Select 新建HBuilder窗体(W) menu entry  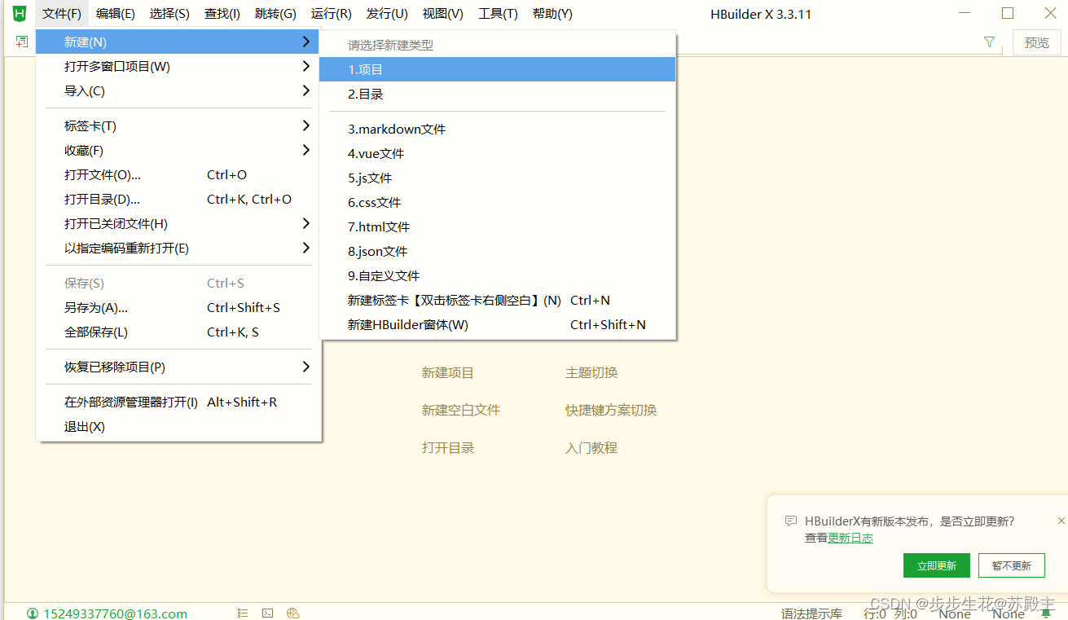coord(497,324)
